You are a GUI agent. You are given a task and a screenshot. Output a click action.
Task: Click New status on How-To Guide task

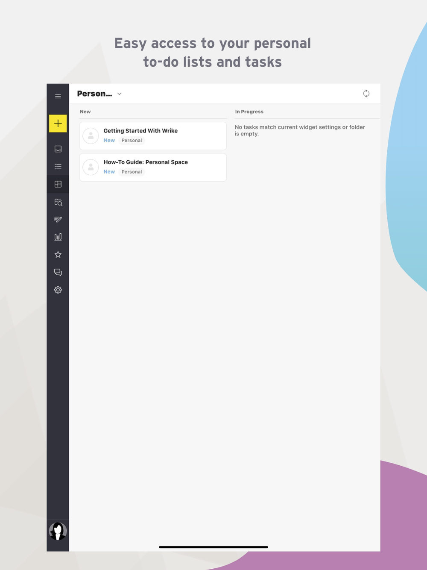[x=109, y=172]
